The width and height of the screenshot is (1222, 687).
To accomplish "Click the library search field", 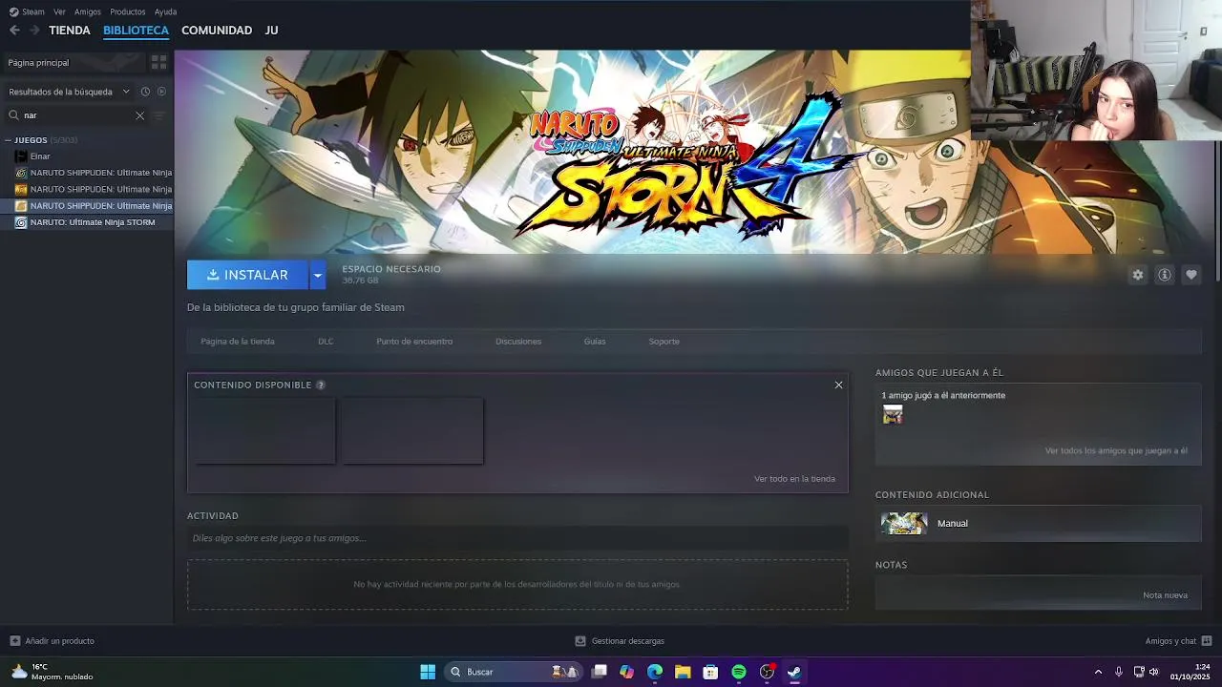I will (78, 115).
